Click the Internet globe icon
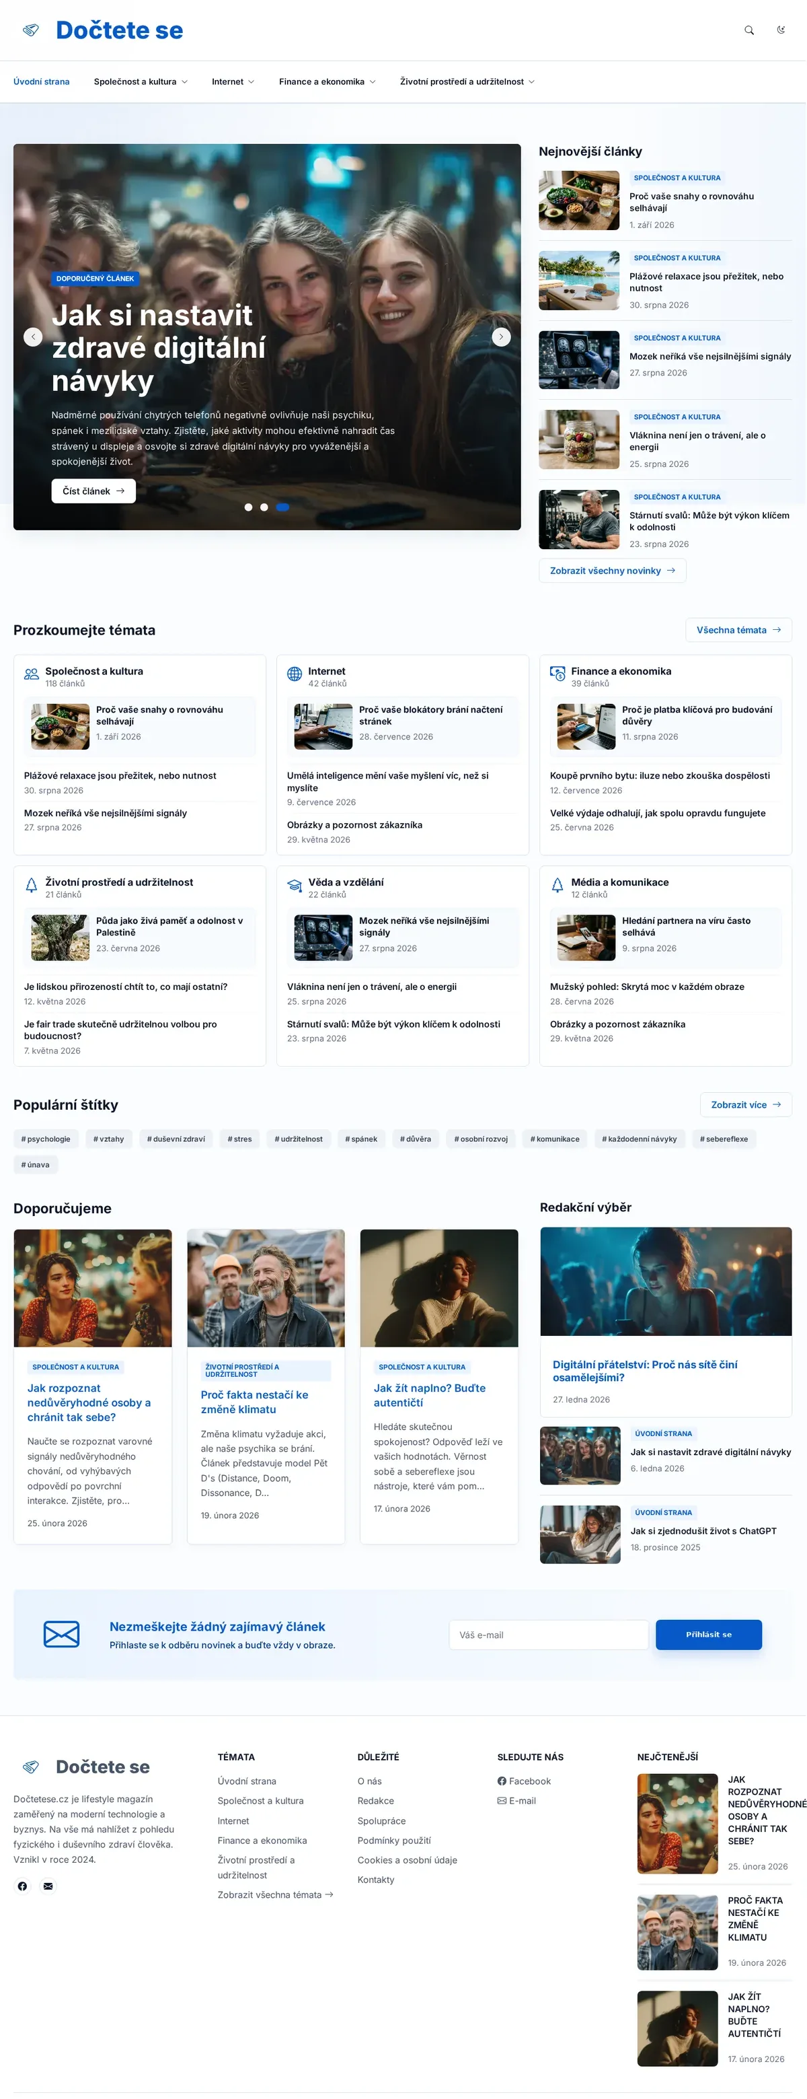Screen dimensions: 807x2099 tap(295, 674)
